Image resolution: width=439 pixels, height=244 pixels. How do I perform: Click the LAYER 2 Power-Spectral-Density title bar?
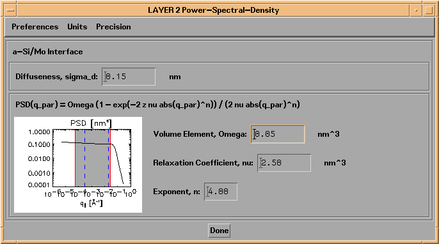click(x=214, y=11)
